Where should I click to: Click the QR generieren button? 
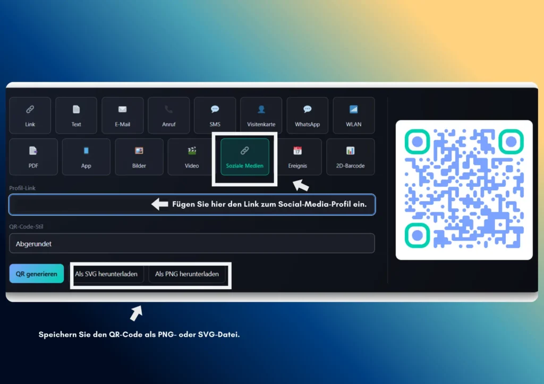(36, 274)
